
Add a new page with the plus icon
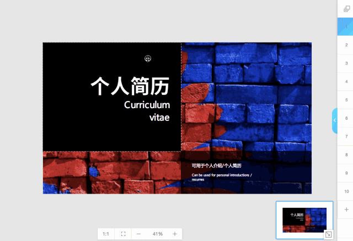[346, 210]
